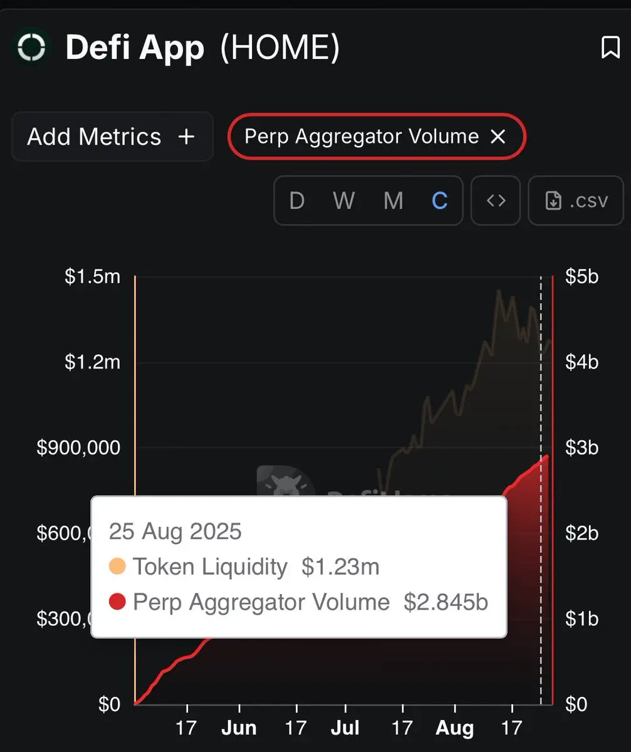This screenshot has height=752, width=631.
Task: Select the orange Token Liquidity legend dot
Action: click(x=117, y=567)
